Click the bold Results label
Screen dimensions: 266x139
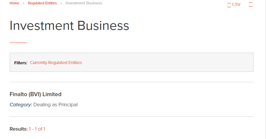coord(19,129)
